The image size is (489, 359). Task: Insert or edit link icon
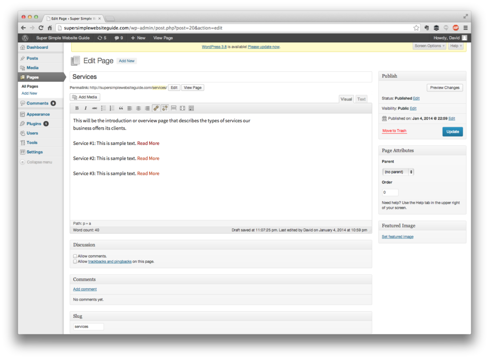(x=156, y=108)
